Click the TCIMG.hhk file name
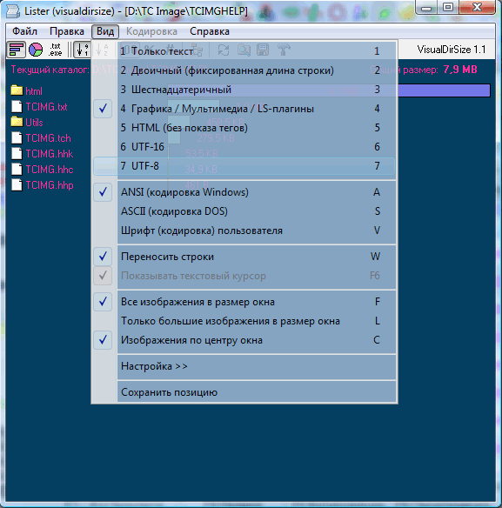The height and width of the screenshot is (508, 502). pyautogui.click(x=50, y=154)
